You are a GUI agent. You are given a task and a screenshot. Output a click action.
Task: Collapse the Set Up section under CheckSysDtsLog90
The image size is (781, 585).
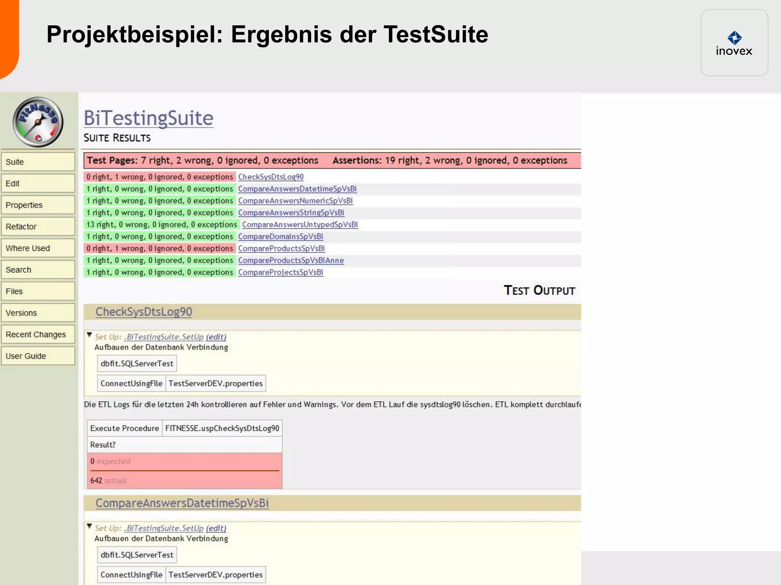(89, 335)
